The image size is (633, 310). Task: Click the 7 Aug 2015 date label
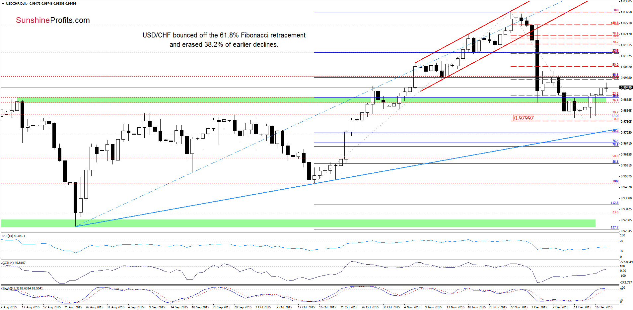pyautogui.click(x=9, y=307)
